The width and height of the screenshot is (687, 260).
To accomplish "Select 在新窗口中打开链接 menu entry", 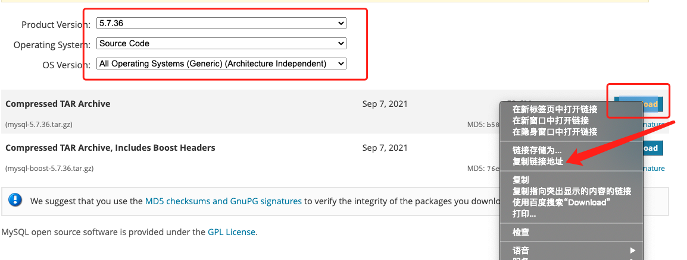I will coord(550,121).
